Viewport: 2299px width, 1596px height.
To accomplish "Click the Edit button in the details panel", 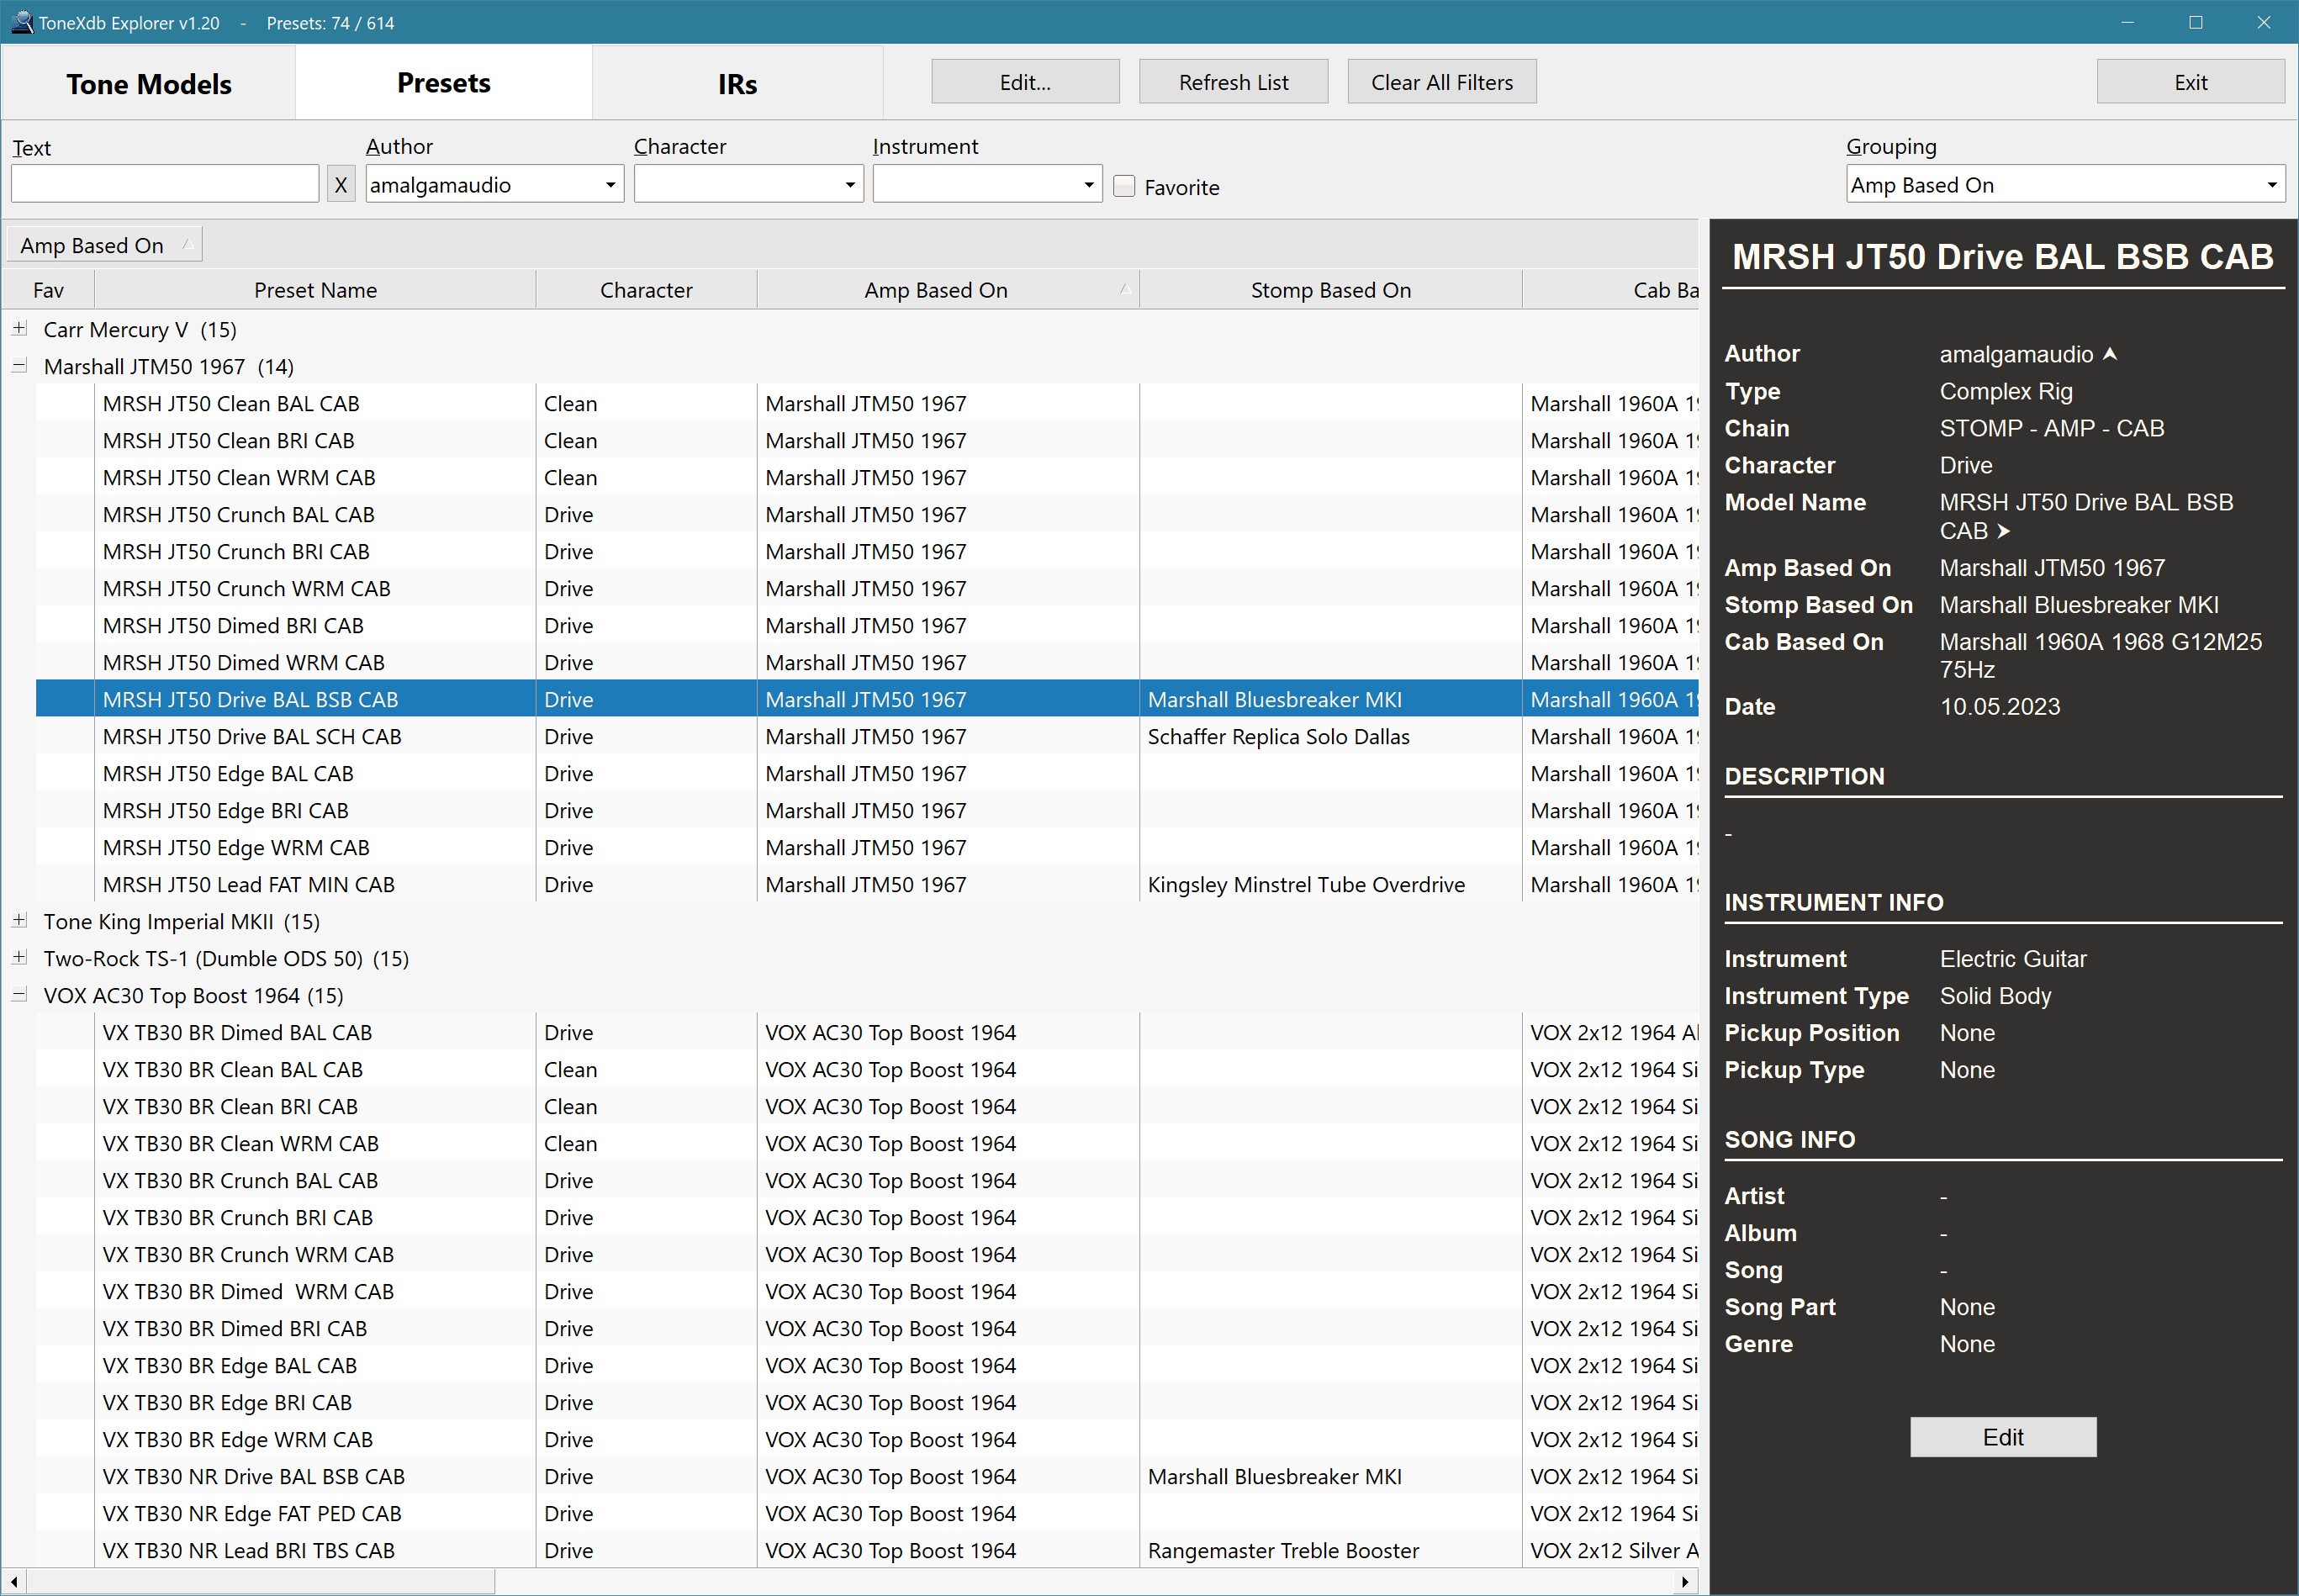I will pyautogui.click(x=2003, y=1437).
